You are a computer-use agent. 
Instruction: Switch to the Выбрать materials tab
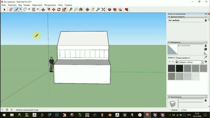171,58
